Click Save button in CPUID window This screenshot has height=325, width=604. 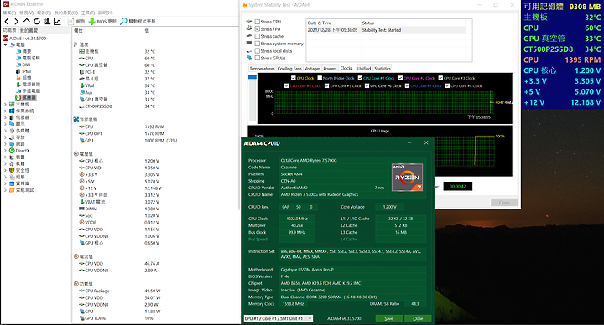389,318
